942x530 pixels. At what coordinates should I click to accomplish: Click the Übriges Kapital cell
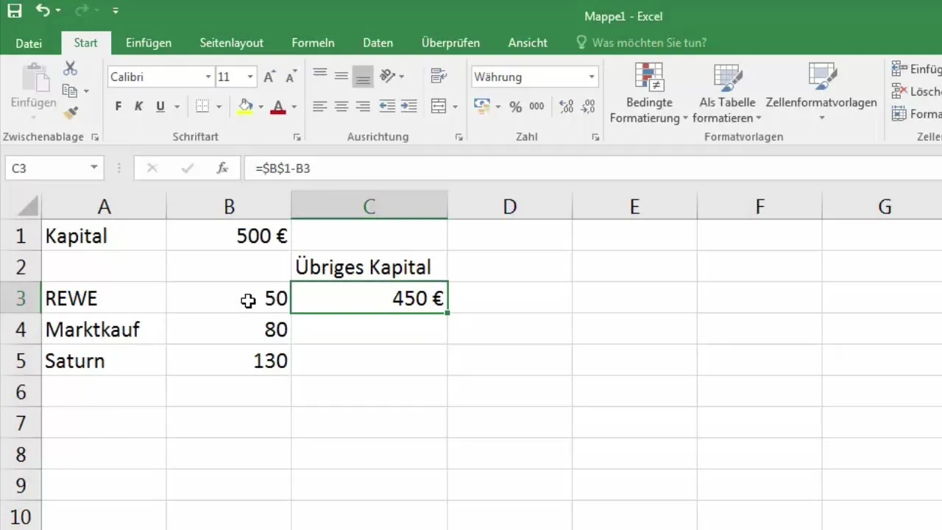coord(369,267)
